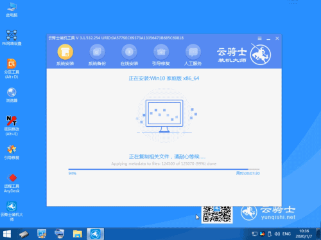Open the 云骑士装机大师 desktop shortcut

click(12, 211)
